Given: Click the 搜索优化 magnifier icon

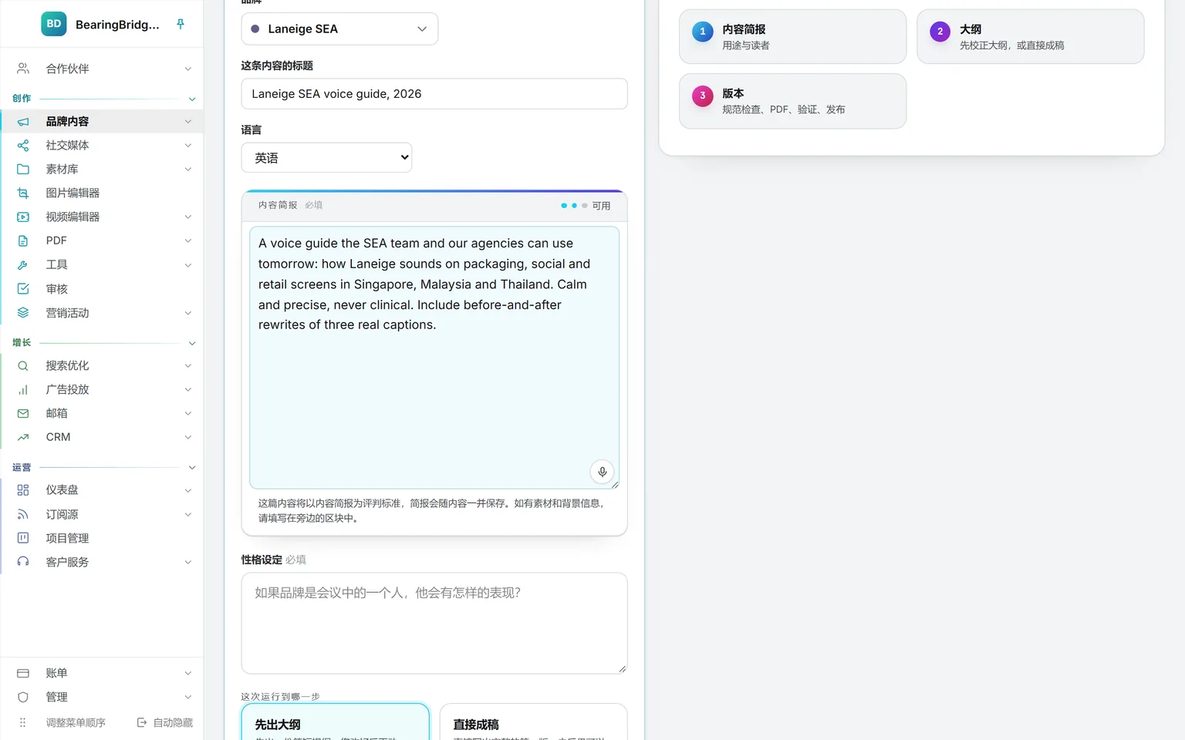Looking at the screenshot, I should pyautogui.click(x=23, y=366).
